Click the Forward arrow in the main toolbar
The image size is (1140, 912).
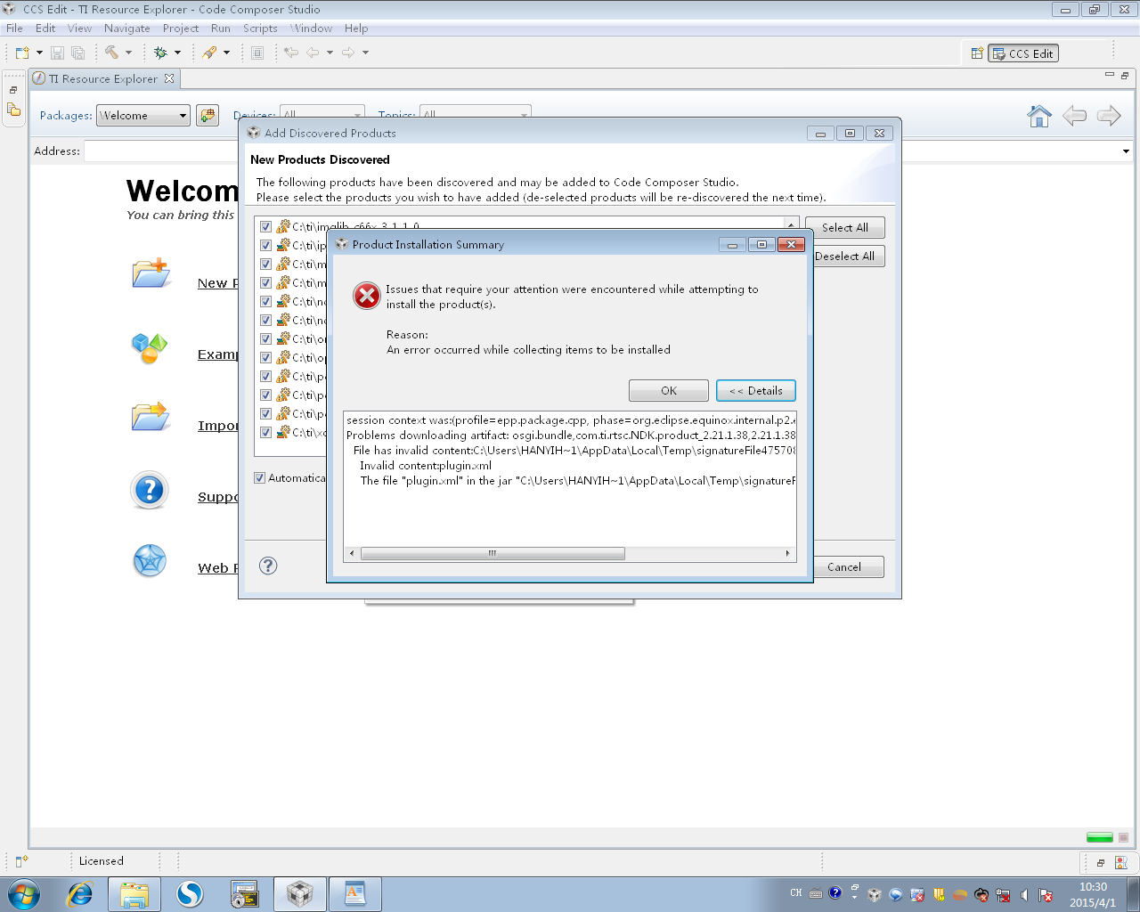[x=348, y=53]
